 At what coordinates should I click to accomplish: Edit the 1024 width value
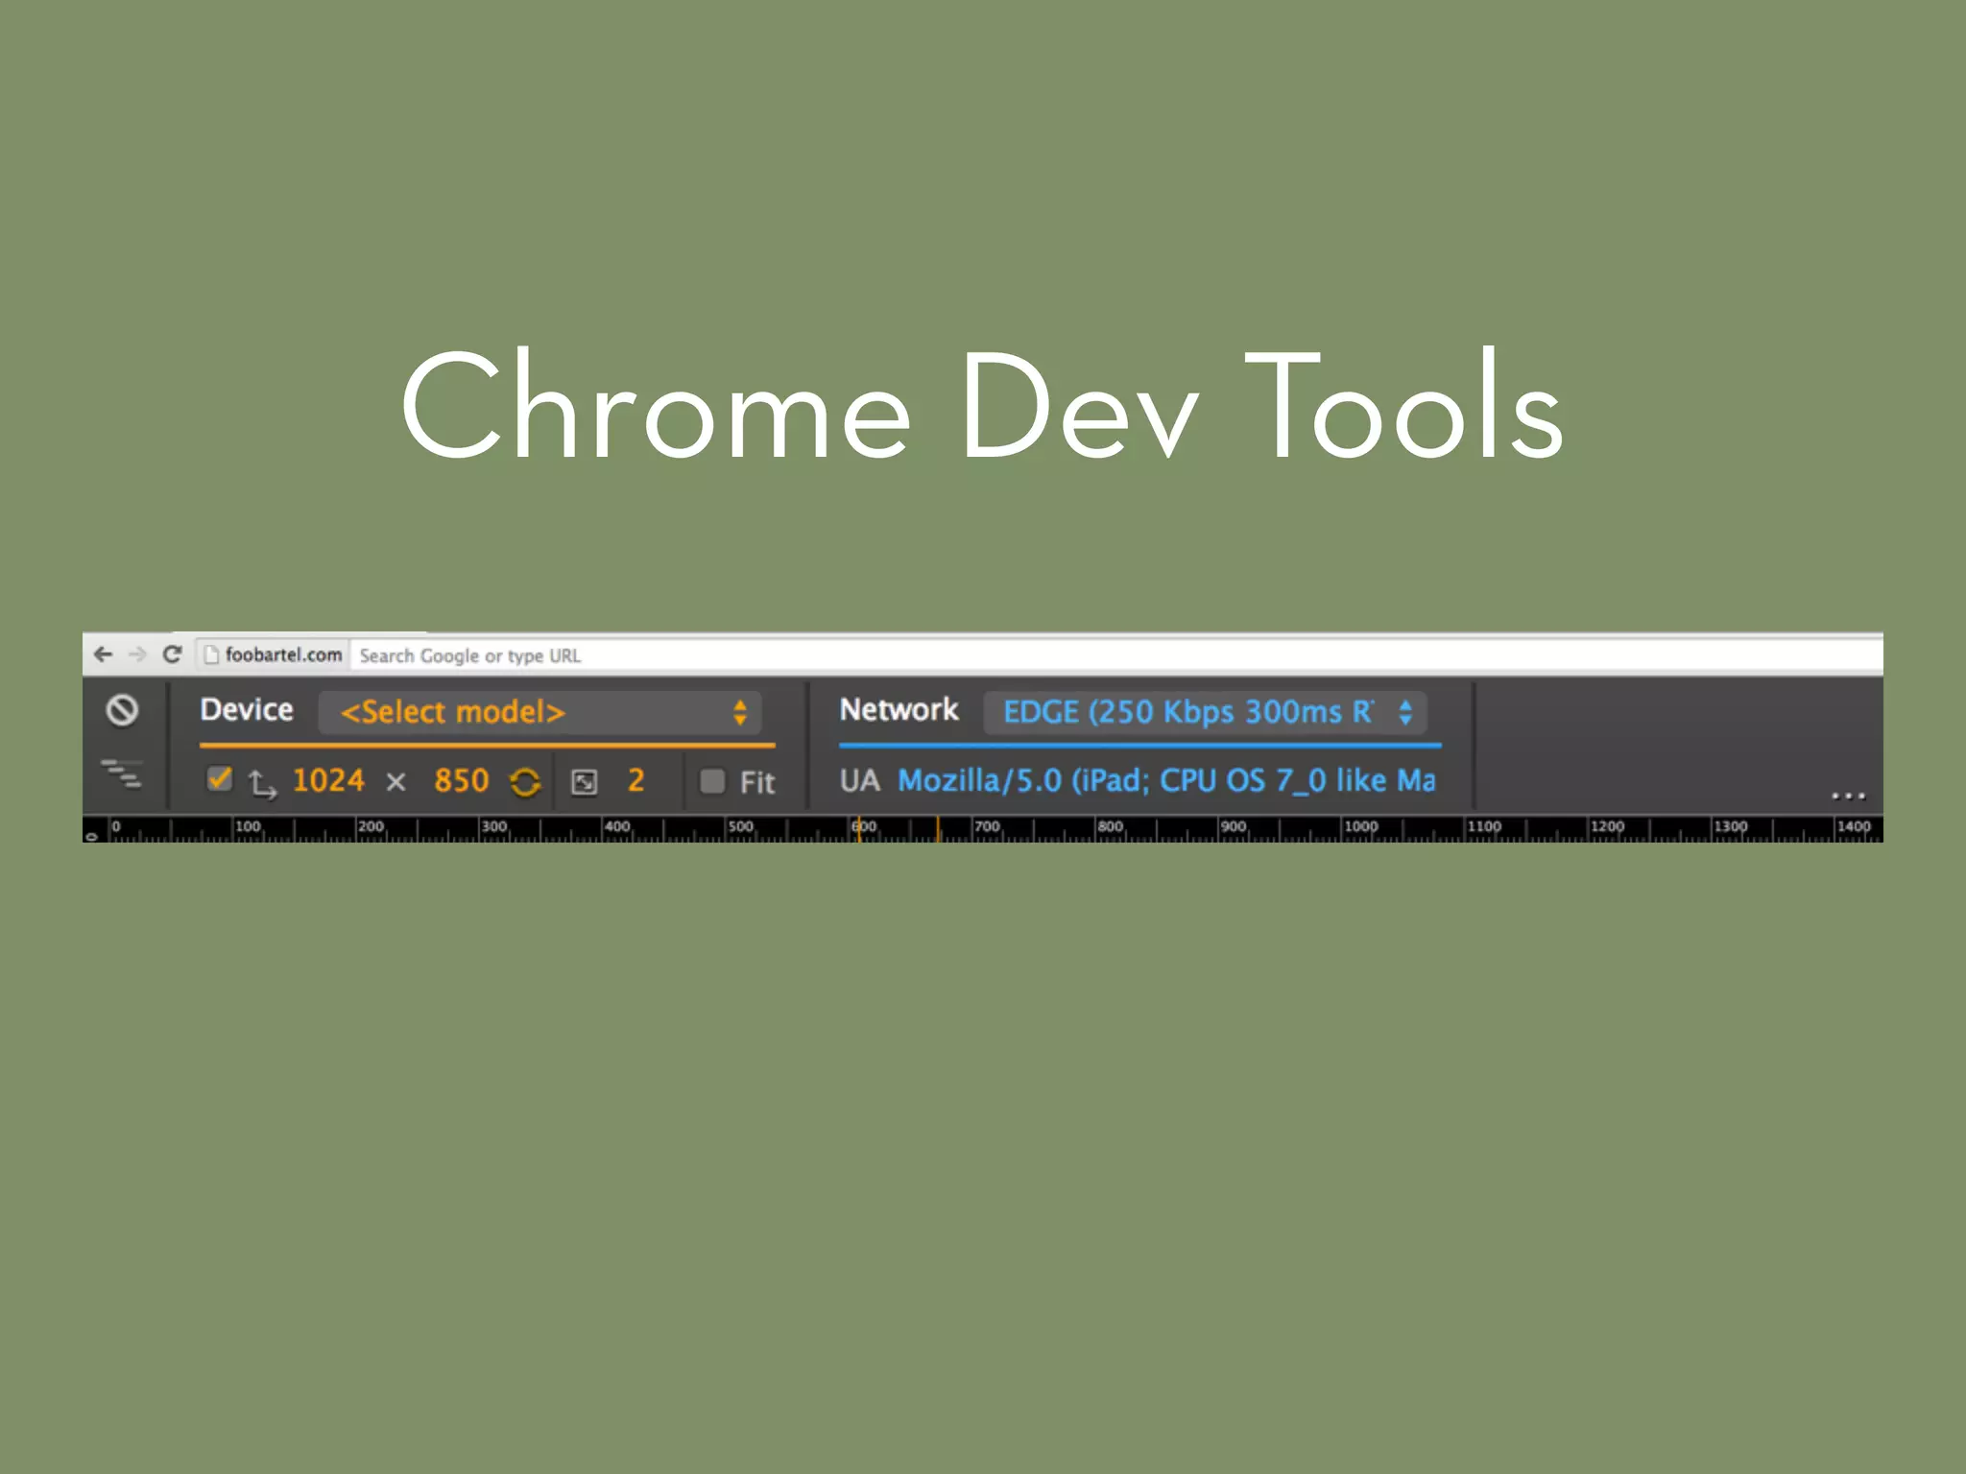click(x=328, y=780)
